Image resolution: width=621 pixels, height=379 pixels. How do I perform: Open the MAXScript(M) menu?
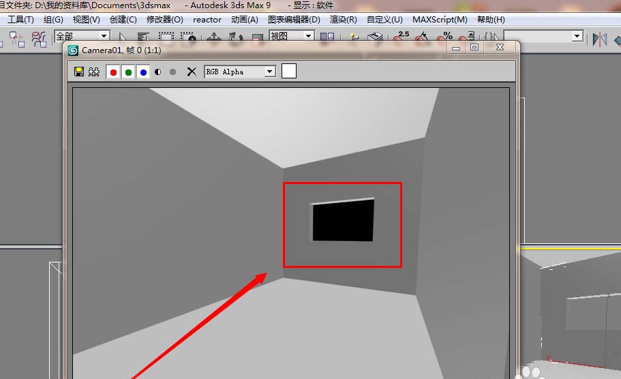(x=440, y=19)
